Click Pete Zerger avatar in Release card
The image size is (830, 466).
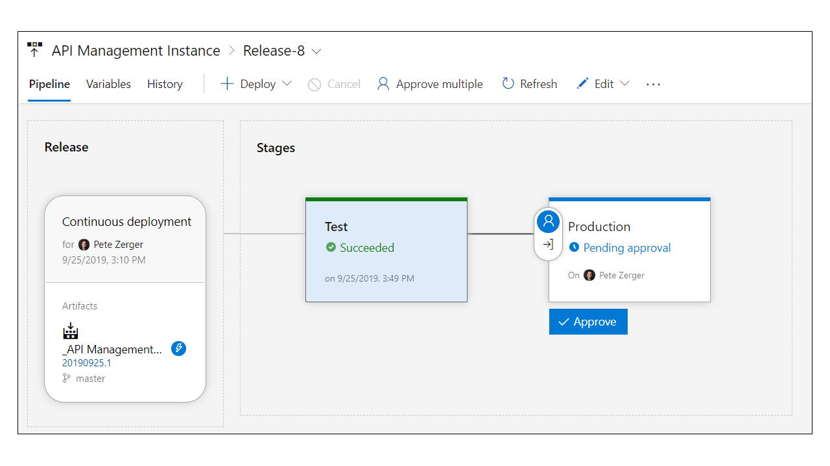[x=84, y=245]
